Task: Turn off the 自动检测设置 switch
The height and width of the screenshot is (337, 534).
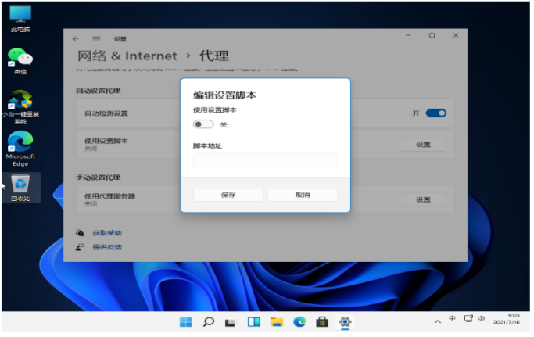Action: coord(437,113)
